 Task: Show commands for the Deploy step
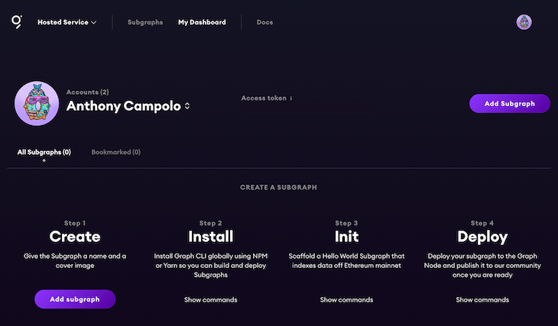[482, 300]
